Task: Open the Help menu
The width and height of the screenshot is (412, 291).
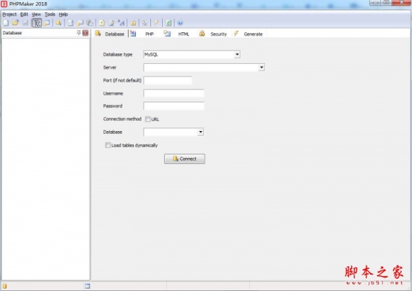Action: point(63,14)
